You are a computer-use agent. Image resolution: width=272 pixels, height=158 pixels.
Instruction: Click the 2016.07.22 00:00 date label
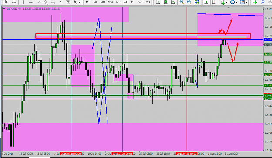click(x=122, y=154)
